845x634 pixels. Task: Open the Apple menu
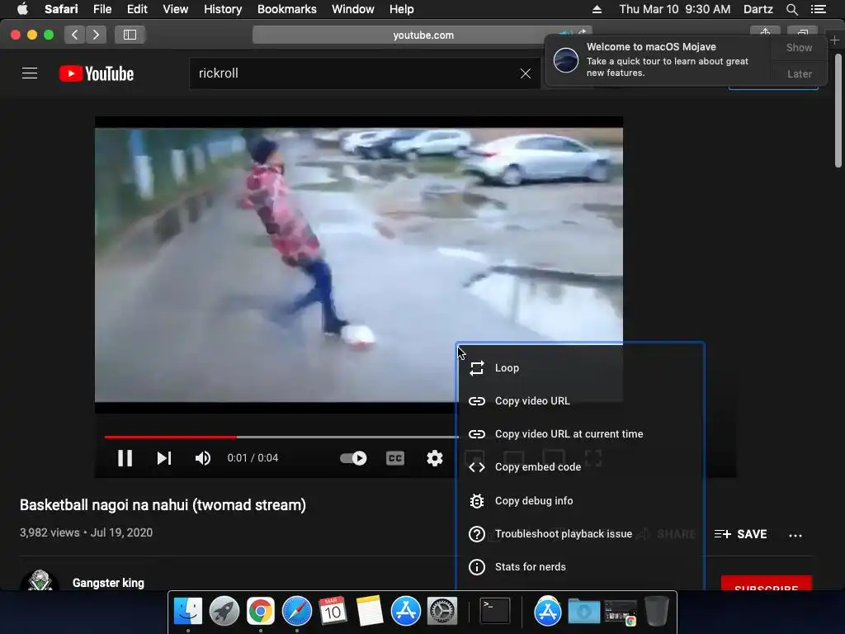[22, 9]
